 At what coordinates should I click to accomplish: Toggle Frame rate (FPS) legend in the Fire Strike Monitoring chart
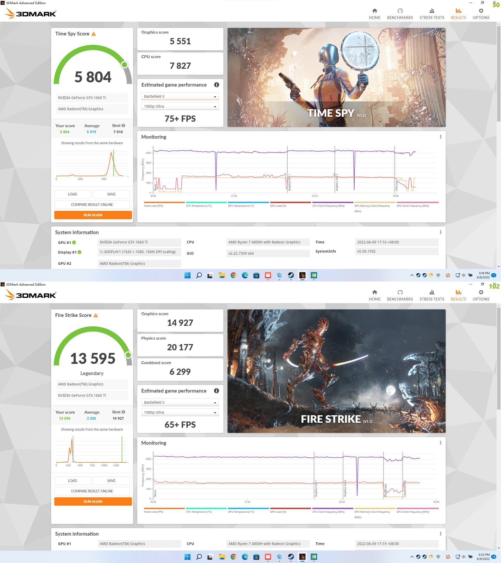coord(164,510)
